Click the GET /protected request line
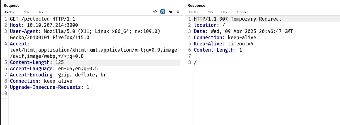Screen dimensions: 340x125 (x=42, y=19)
